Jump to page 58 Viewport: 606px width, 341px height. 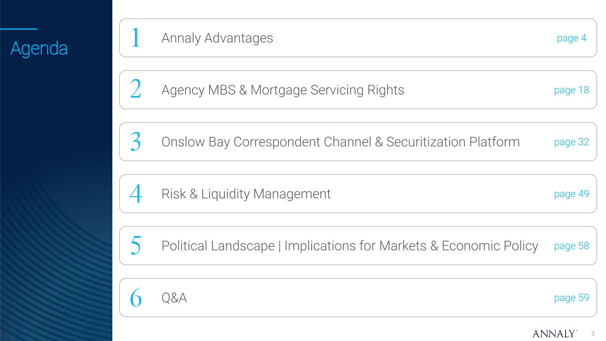(571, 246)
